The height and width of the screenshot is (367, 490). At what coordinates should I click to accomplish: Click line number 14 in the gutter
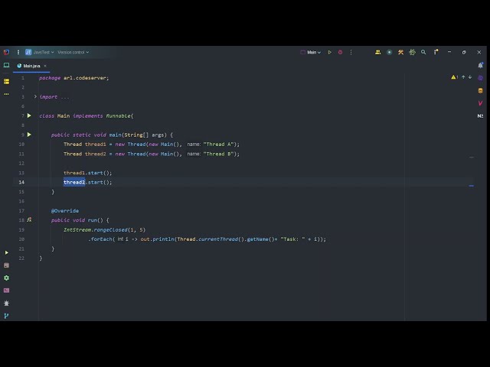[21, 182]
